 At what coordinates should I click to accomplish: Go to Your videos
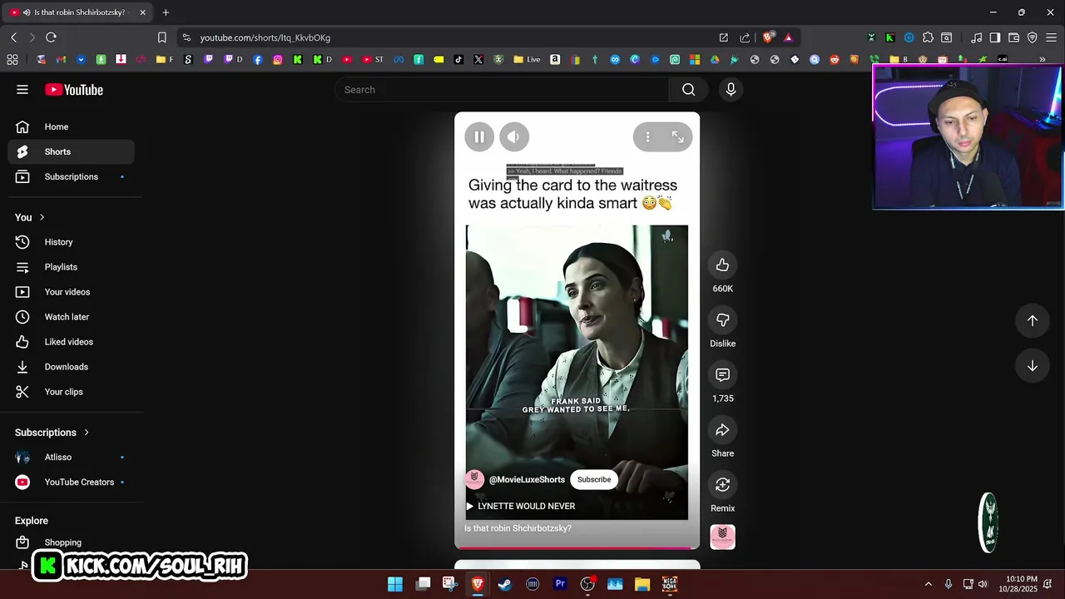tap(72, 292)
